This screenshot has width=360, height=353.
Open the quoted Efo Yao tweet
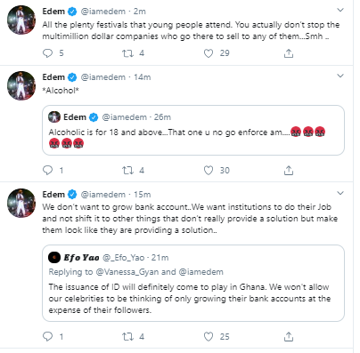[193, 283]
